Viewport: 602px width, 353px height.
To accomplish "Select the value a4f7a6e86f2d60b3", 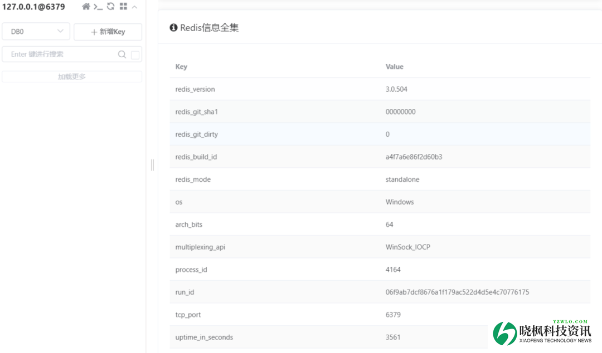I will 414,157.
